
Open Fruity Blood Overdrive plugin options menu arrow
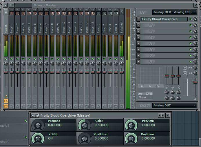(x=33, y=115)
